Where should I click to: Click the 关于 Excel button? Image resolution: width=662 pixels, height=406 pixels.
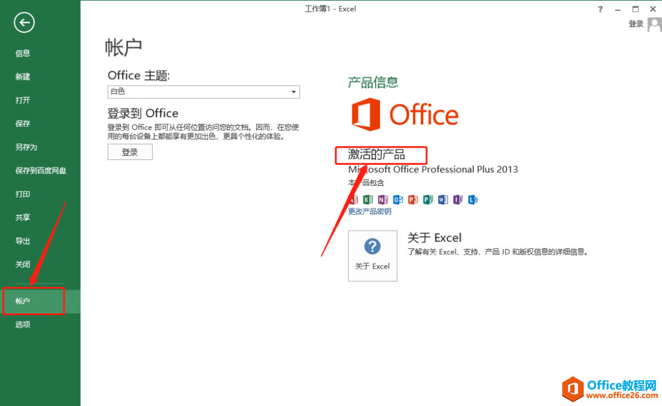point(373,256)
